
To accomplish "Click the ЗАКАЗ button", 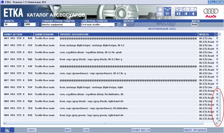I will (x=31, y=130).
